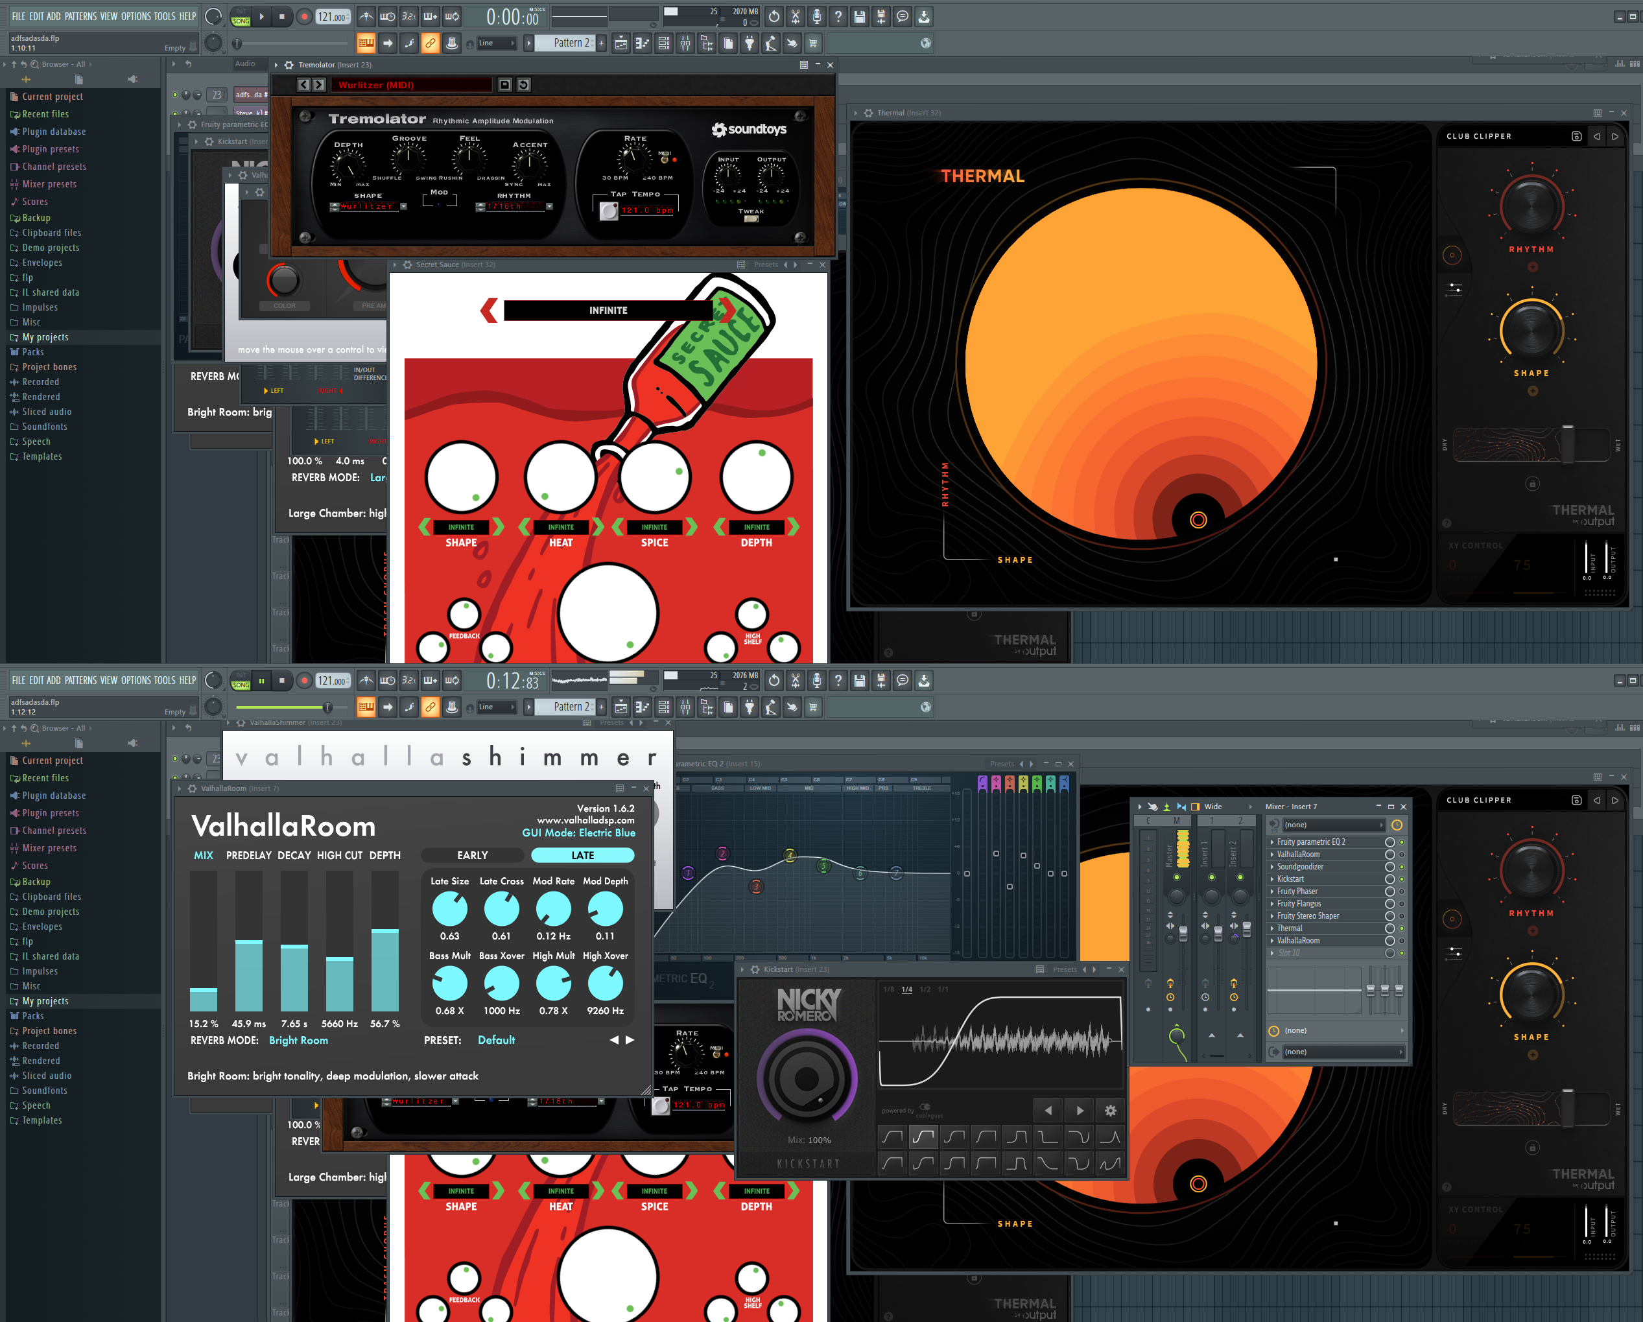The width and height of the screenshot is (1643, 1322).
Task: Select the Mixer's multi-touch control hand icon
Action: point(1152,806)
